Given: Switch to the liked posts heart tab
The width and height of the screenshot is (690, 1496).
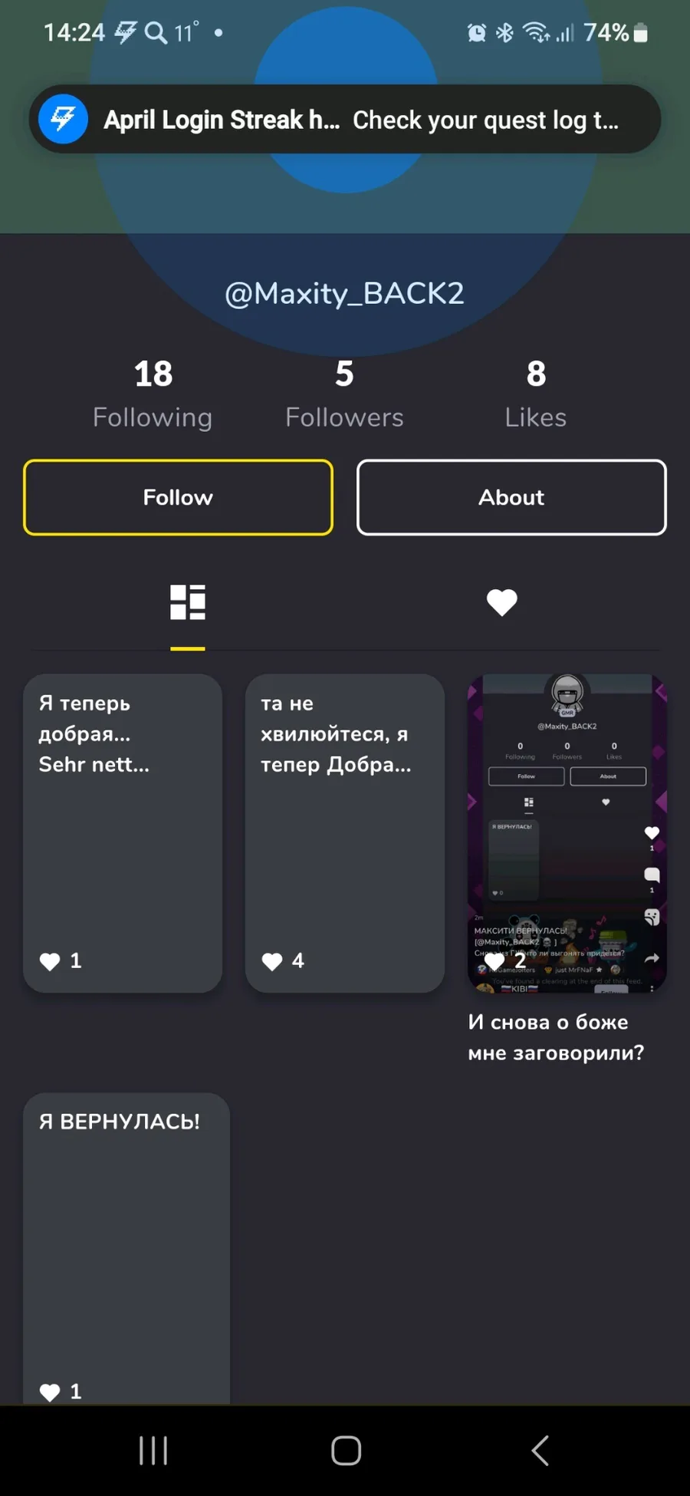Looking at the screenshot, I should (x=502, y=602).
